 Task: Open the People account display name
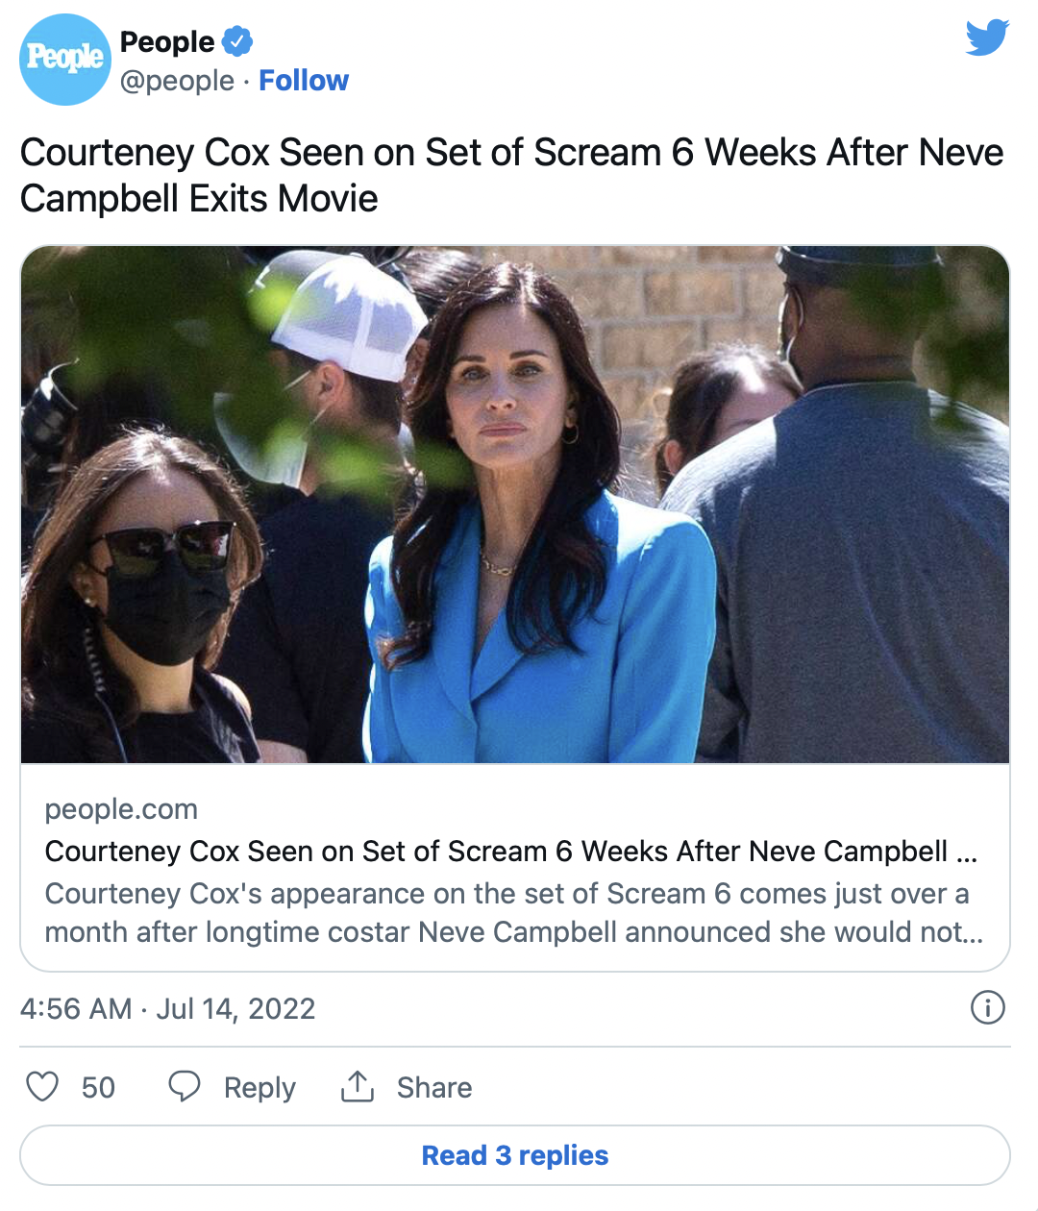(x=167, y=41)
